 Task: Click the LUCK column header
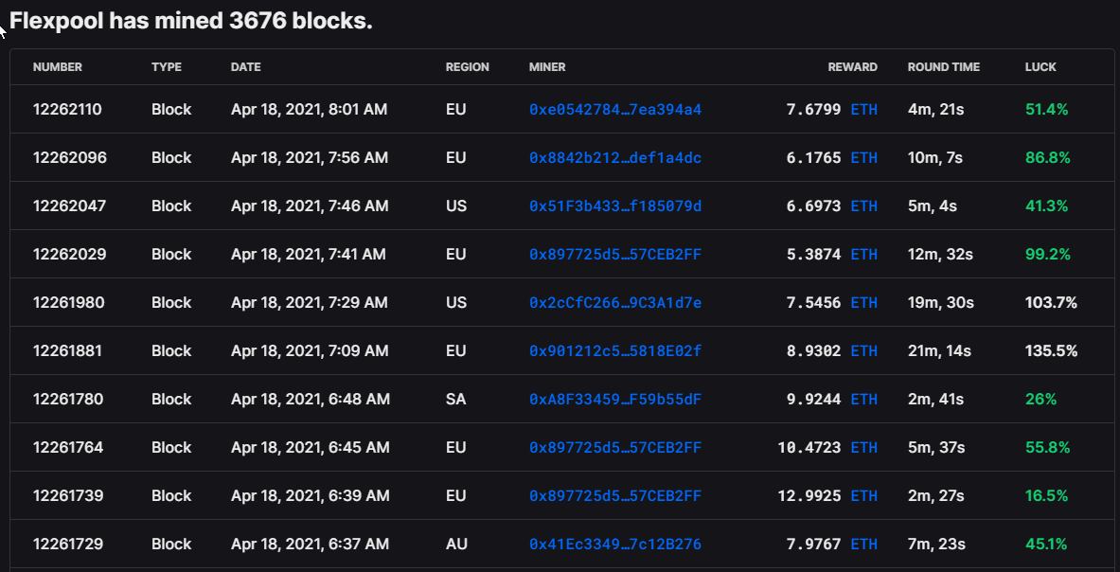1040,67
